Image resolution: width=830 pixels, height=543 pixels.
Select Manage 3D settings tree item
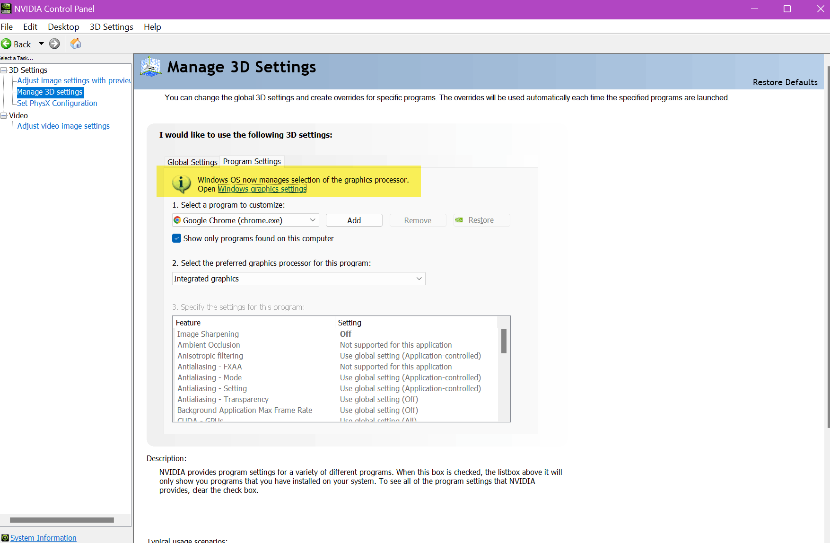click(50, 92)
